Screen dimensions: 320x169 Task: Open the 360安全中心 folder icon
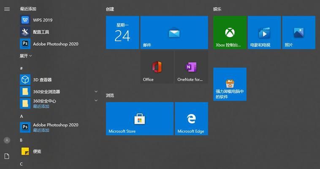pyautogui.click(x=25, y=104)
